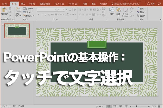Toggle strikethrough abc button

pos(52,15)
